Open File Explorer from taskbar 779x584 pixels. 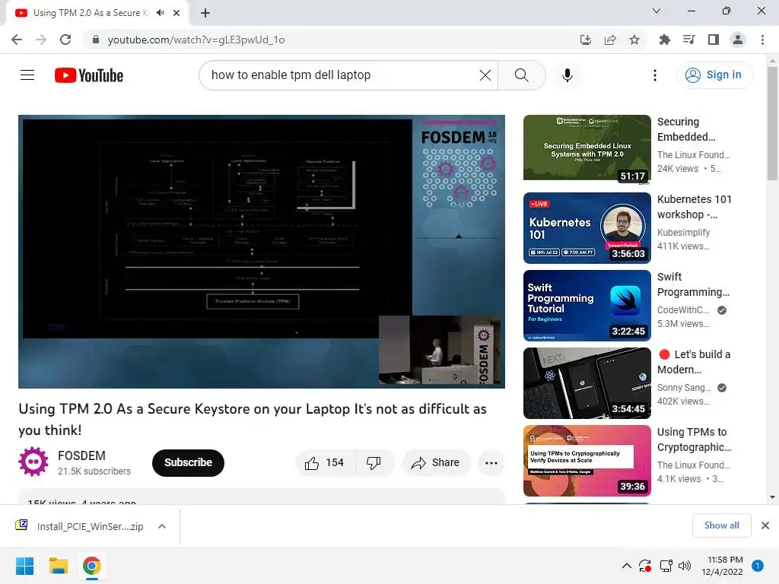click(x=58, y=566)
